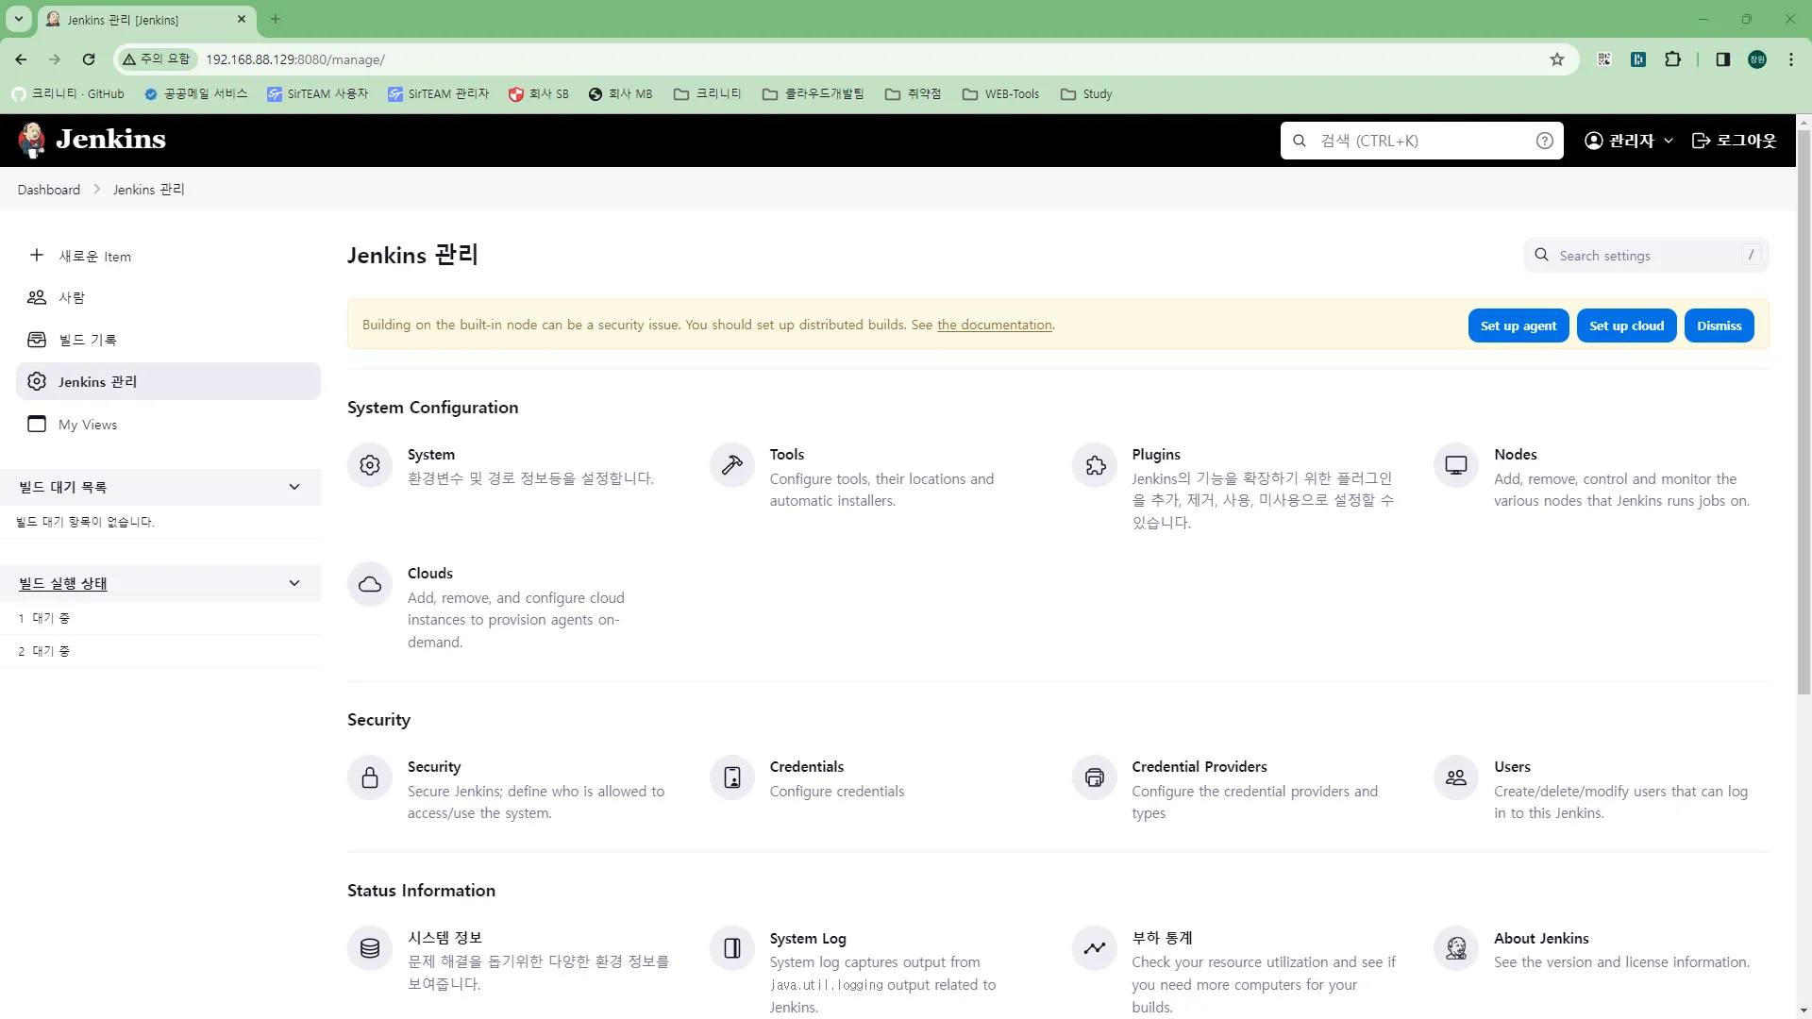Open the Plugins puzzle-piece icon

[1095, 465]
